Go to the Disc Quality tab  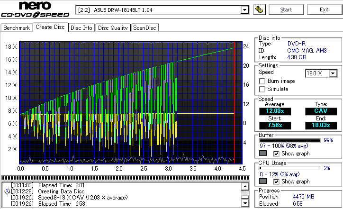[x=113, y=28]
